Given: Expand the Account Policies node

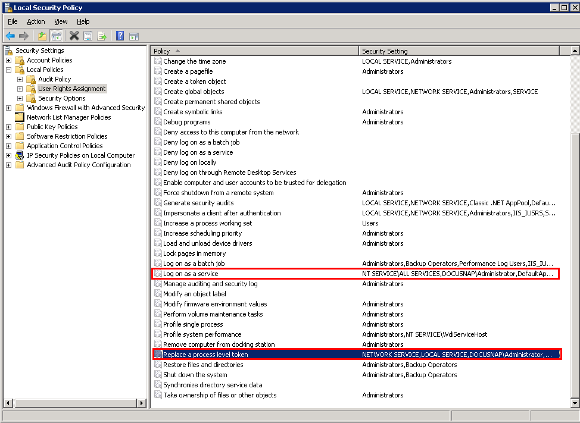Looking at the screenshot, I should click(8, 60).
